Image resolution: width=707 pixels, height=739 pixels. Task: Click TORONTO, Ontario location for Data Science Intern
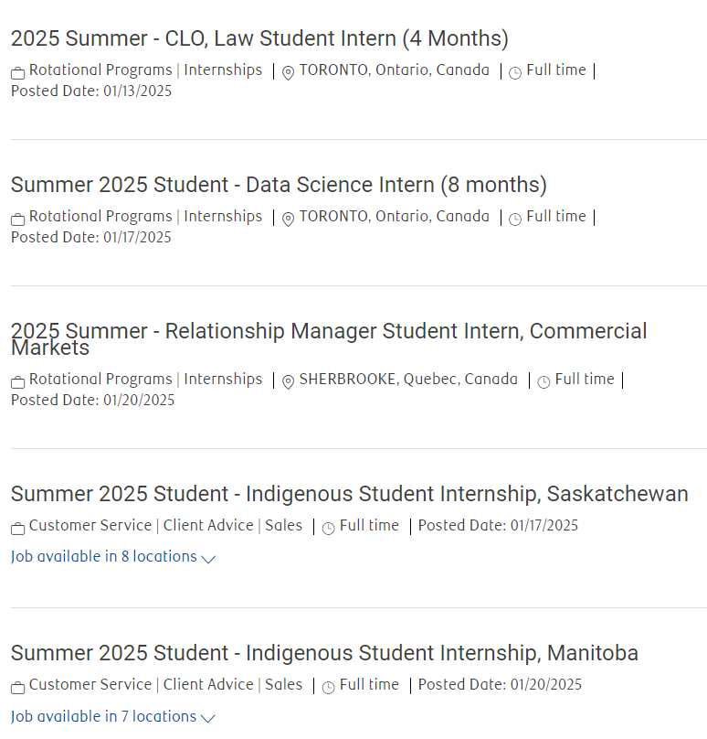coord(395,217)
